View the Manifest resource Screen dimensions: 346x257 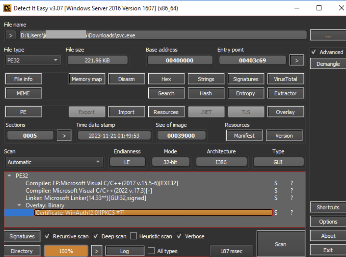coord(244,135)
